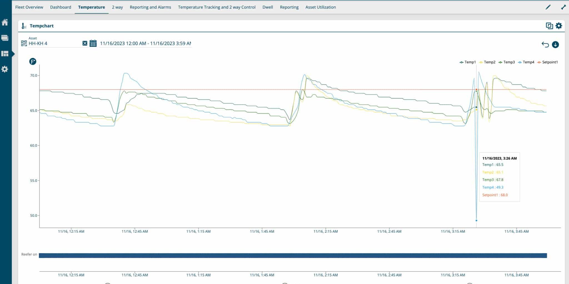Open the Asset Utilization tab
Image resolution: width=569 pixels, height=284 pixels.
(321, 7)
